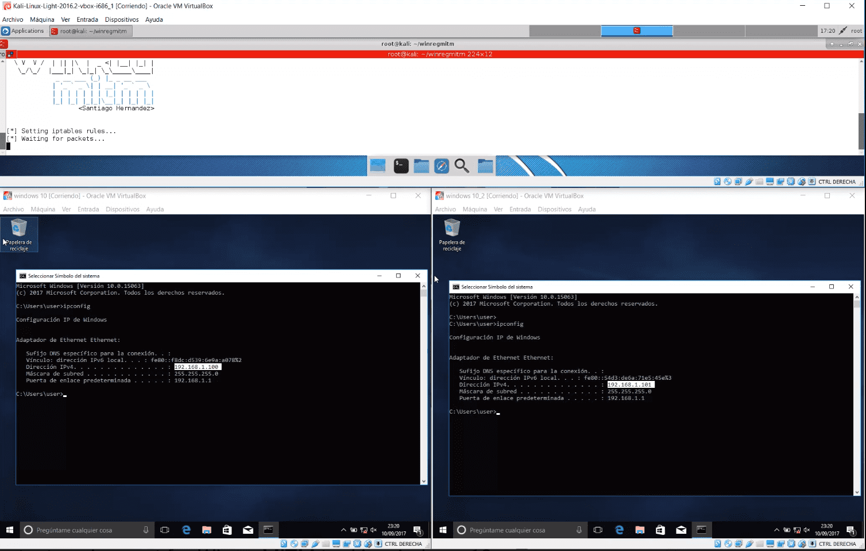Open Microsoft Store in windows 10_2 VM taskbar
The width and height of the screenshot is (866, 551).
[x=660, y=530]
